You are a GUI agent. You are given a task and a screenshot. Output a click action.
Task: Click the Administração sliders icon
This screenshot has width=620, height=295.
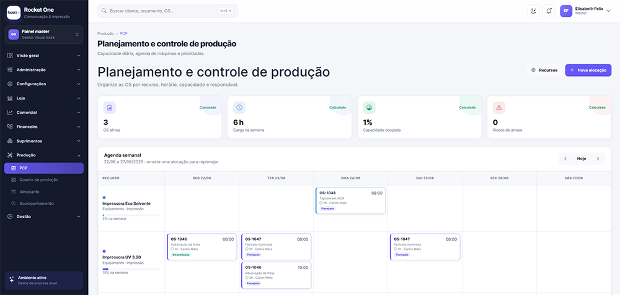(10, 70)
